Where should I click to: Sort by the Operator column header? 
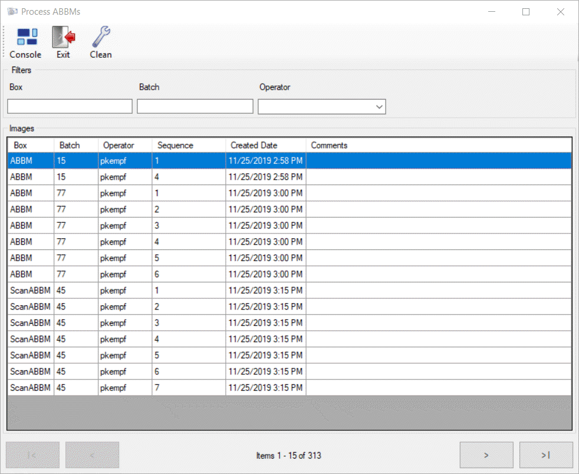coord(125,146)
